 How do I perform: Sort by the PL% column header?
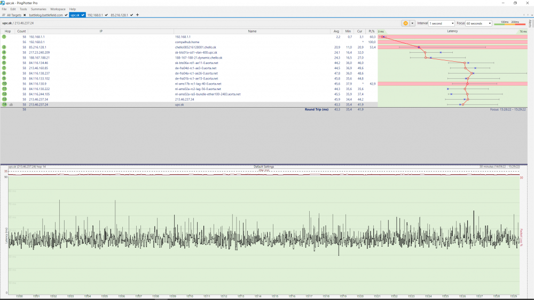coord(371,31)
